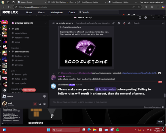Screen dimensions: 166x133
Task: Open Discord inbox icon in title bar
Action: pos(140,18)
